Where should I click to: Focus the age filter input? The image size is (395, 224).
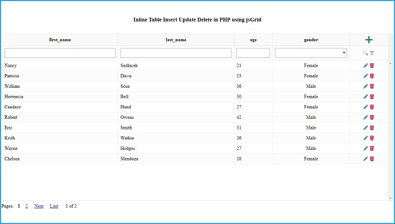pyautogui.click(x=253, y=53)
